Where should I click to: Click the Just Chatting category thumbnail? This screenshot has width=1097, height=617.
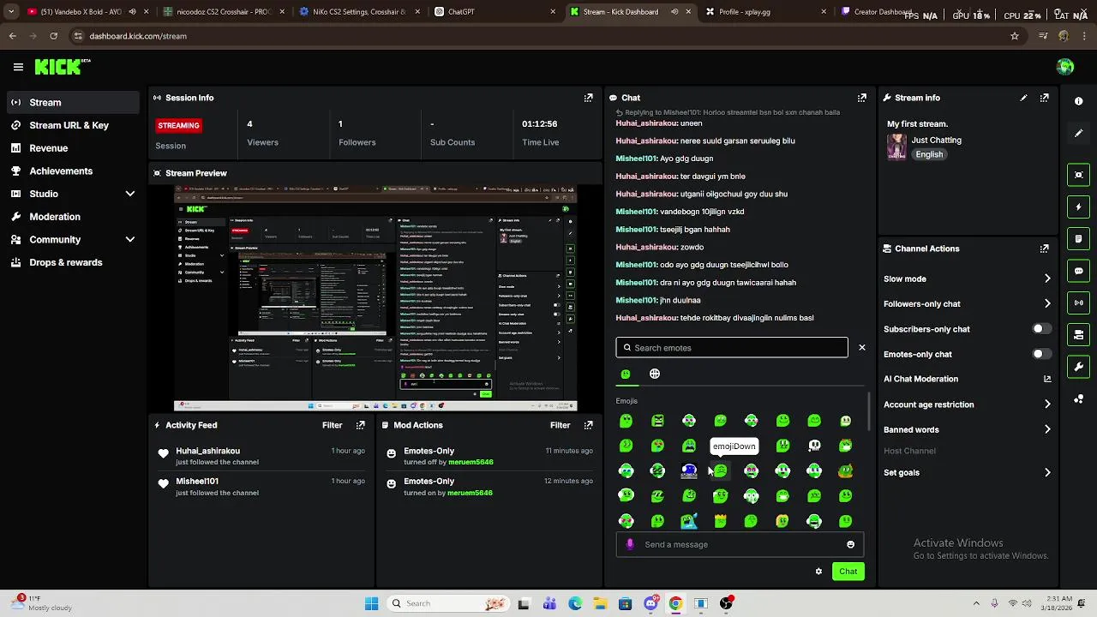896,147
